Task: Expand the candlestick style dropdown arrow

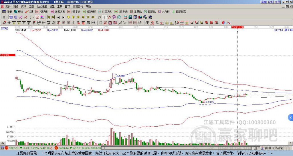Action: pos(33,17)
